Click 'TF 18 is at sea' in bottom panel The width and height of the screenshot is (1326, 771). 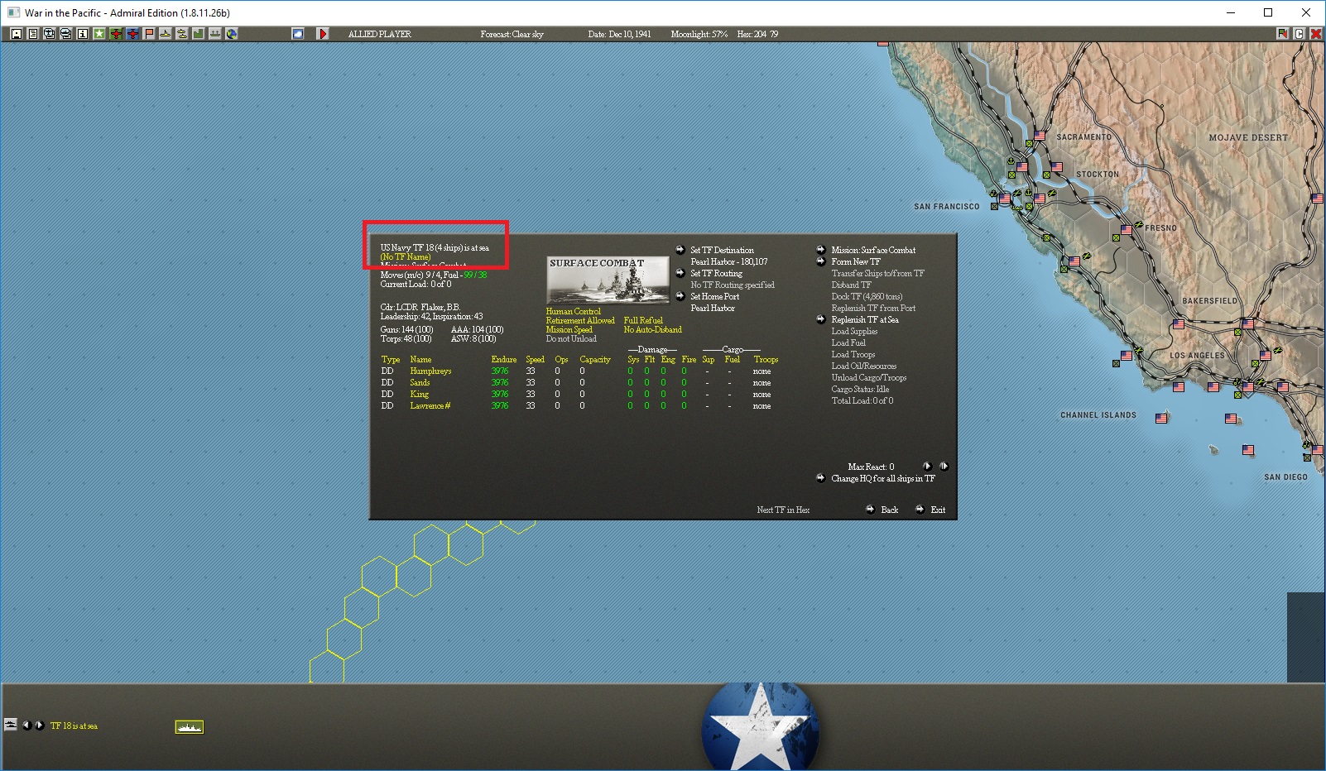point(74,726)
